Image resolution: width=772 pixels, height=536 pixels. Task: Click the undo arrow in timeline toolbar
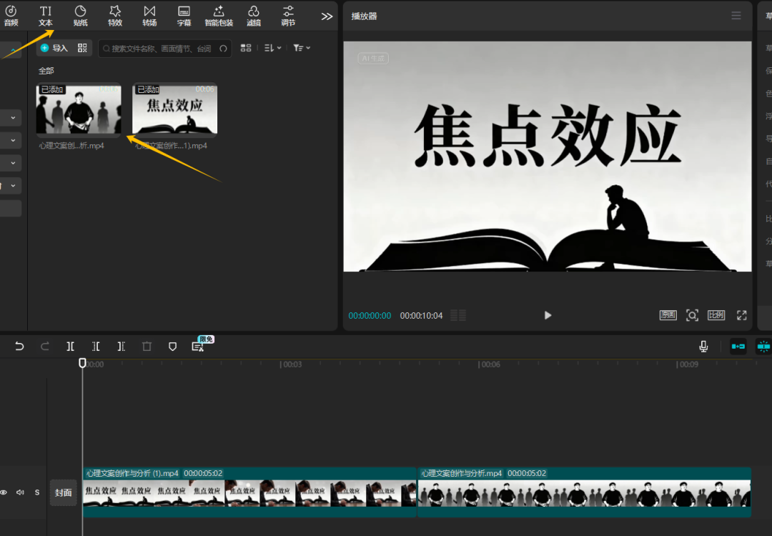point(19,346)
